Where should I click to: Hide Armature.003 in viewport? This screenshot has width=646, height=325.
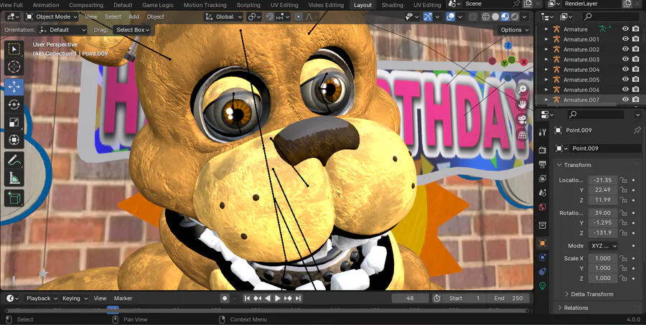click(625, 60)
